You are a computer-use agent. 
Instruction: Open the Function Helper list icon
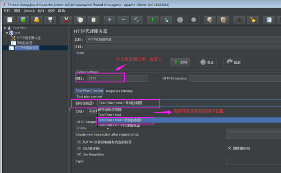coord(269,20)
